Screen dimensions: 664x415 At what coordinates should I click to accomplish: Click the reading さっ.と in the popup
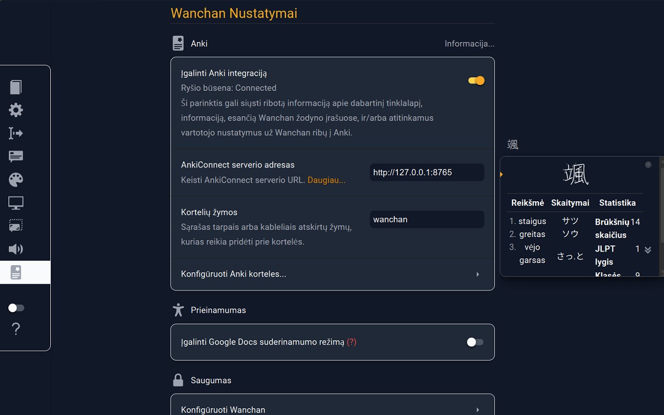[570, 256]
